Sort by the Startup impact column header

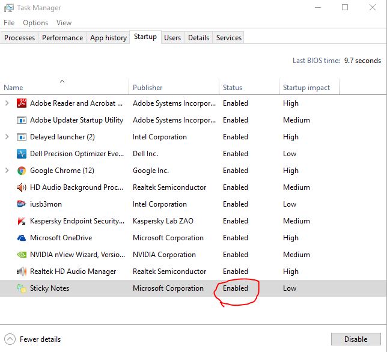tap(309, 86)
